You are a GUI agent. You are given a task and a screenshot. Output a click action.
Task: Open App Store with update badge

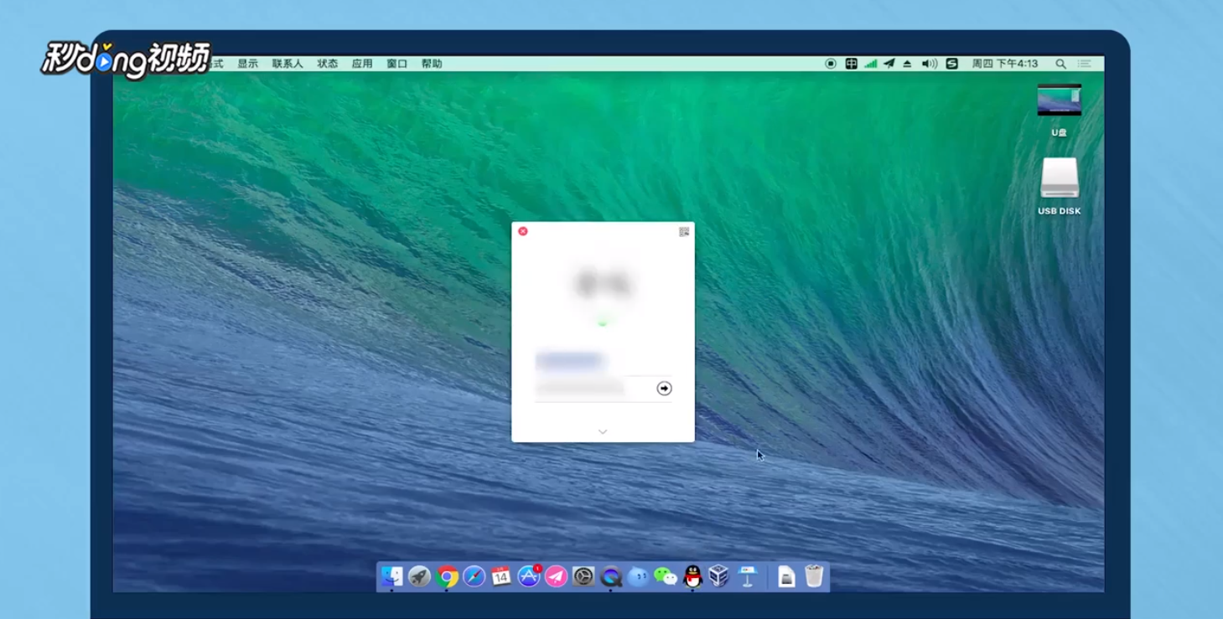pos(529,576)
